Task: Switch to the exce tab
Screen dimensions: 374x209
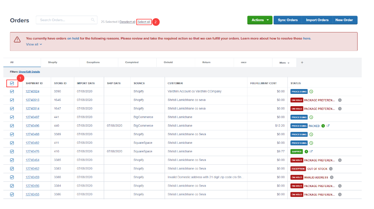Action: pyautogui.click(x=253, y=62)
